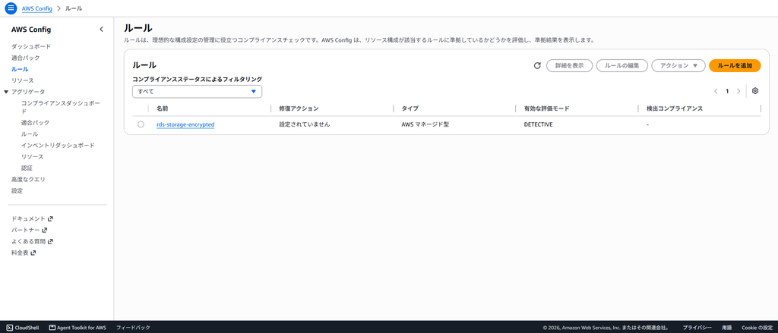Click the DETECTIVE cell
Screen dimensions: 778x333
(539, 124)
